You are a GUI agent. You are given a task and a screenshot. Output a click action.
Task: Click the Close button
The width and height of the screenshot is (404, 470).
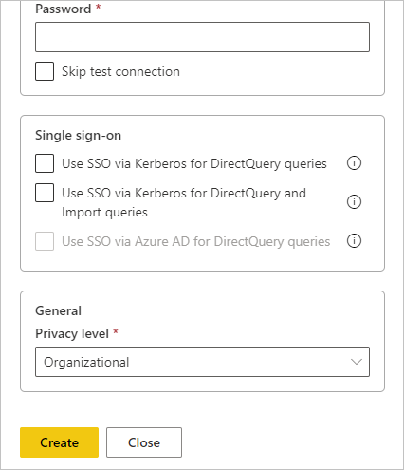pos(144,442)
